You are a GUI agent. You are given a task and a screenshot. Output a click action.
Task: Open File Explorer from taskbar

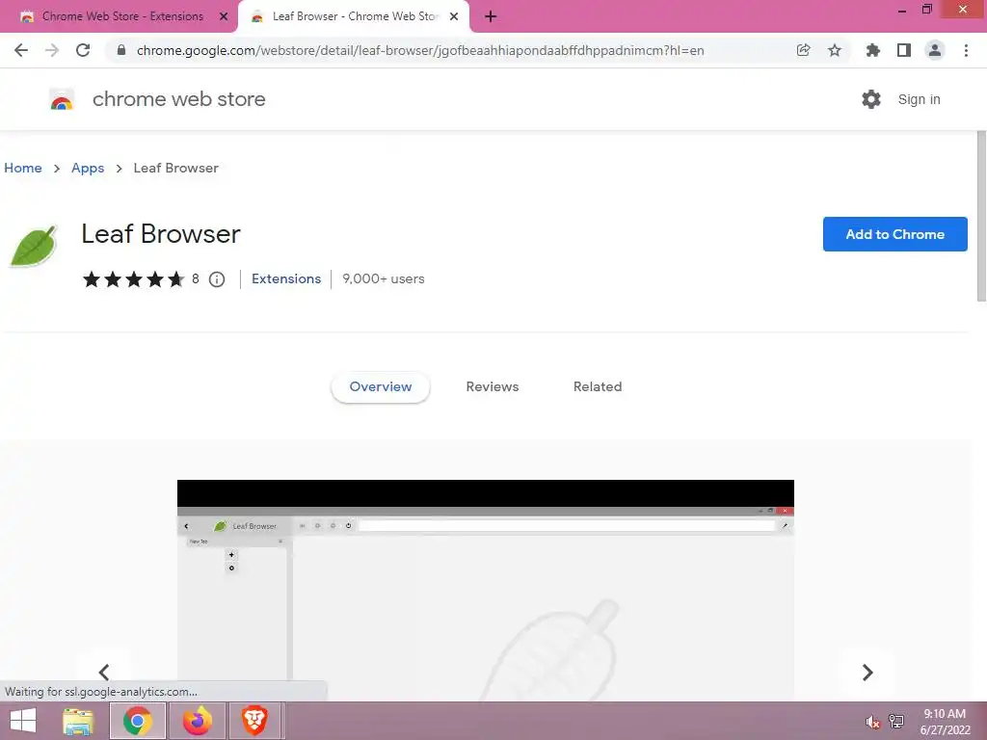78,721
